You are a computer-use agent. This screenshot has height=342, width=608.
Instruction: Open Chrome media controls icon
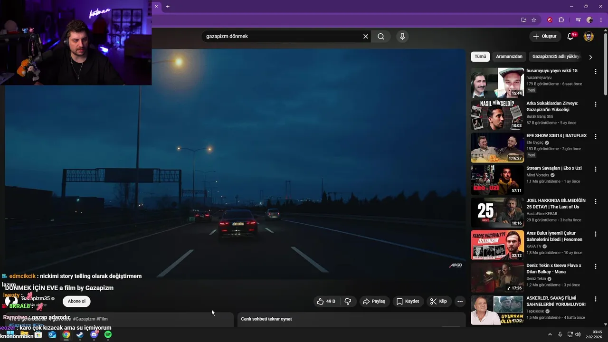click(578, 20)
